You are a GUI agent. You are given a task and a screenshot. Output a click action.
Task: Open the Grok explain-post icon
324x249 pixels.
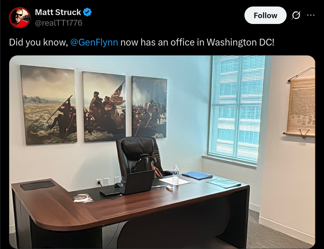296,15
